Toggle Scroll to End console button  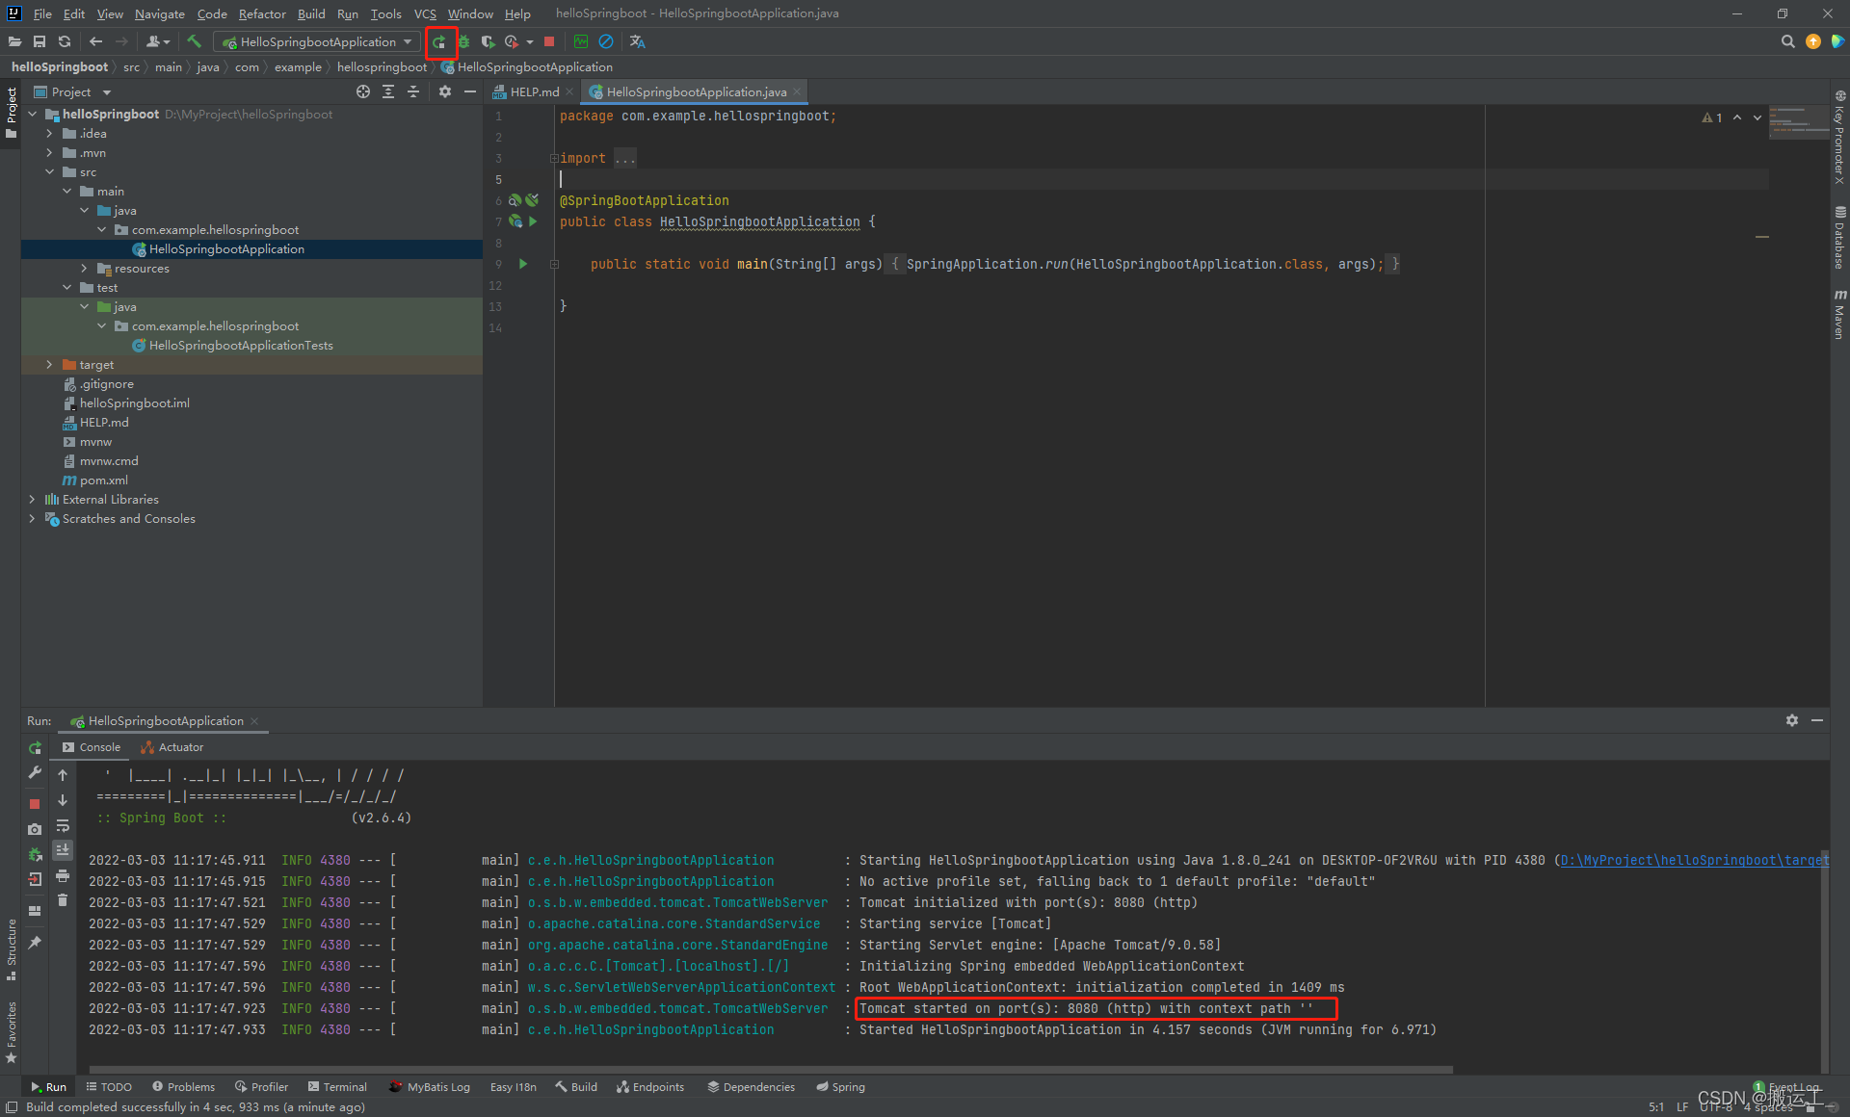point(63,850)
